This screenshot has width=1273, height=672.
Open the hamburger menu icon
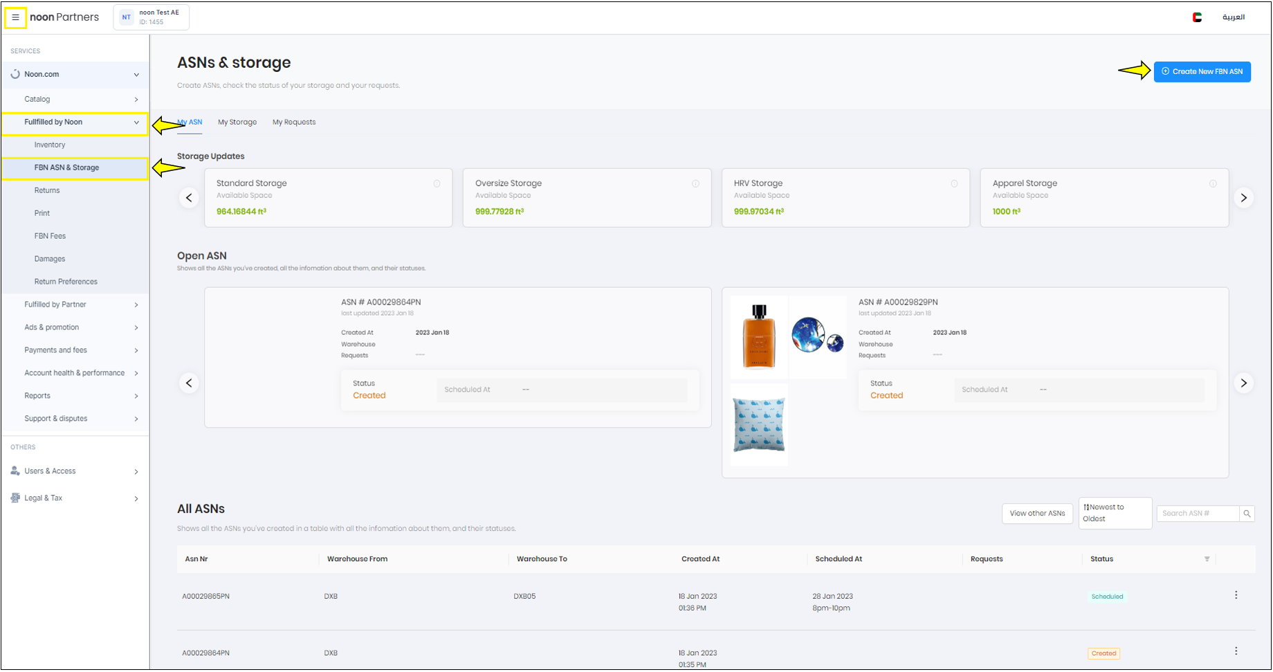(x=15, y=17)
